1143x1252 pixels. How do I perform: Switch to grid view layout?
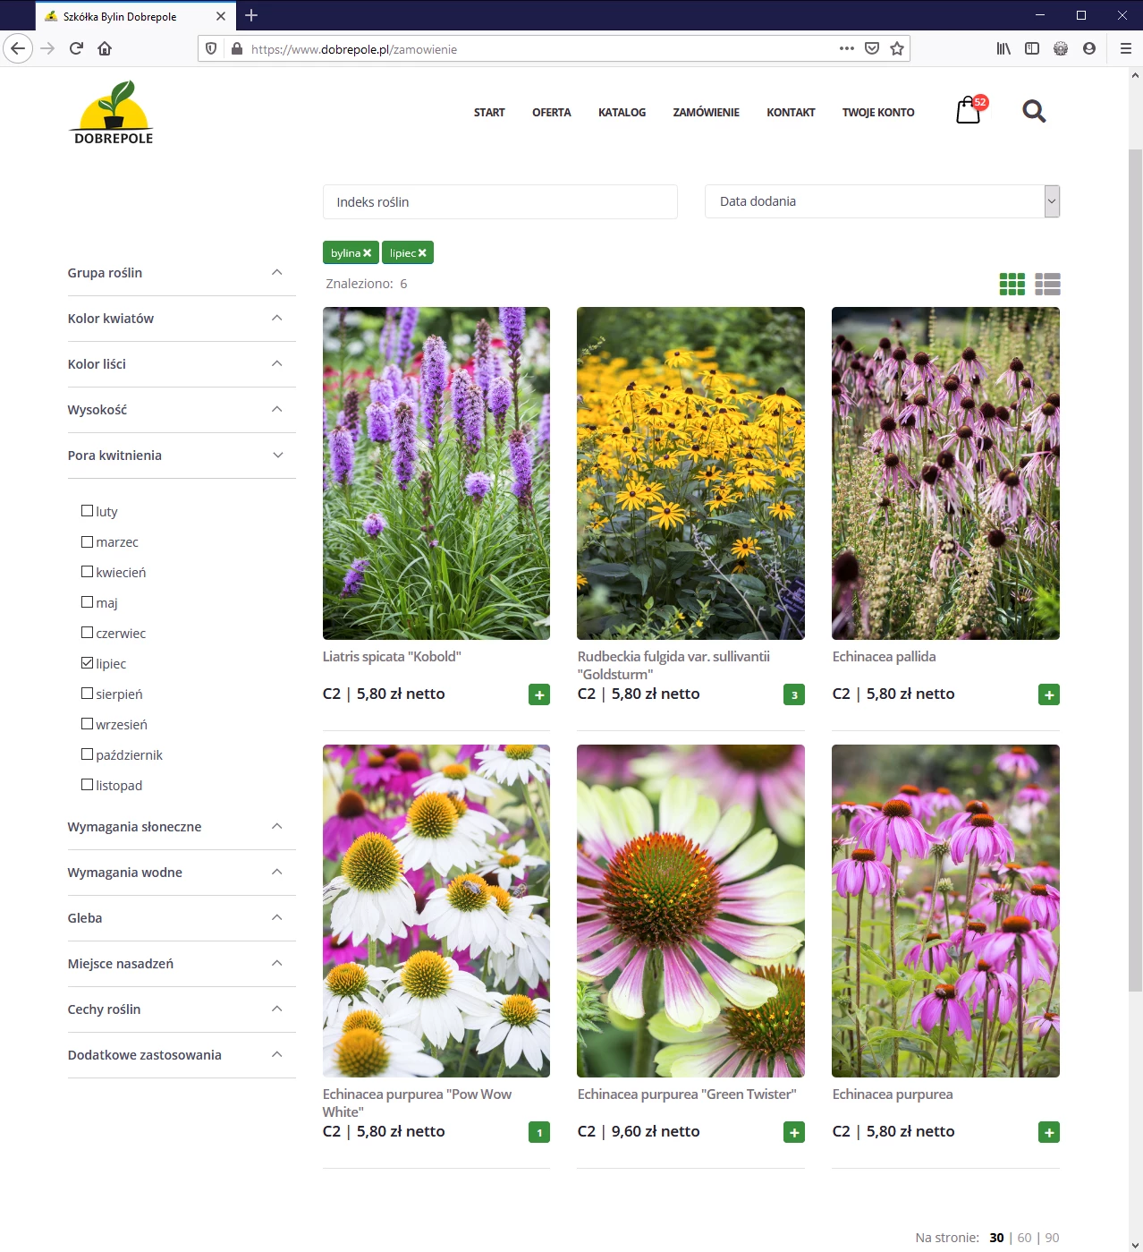[1012, 284]
